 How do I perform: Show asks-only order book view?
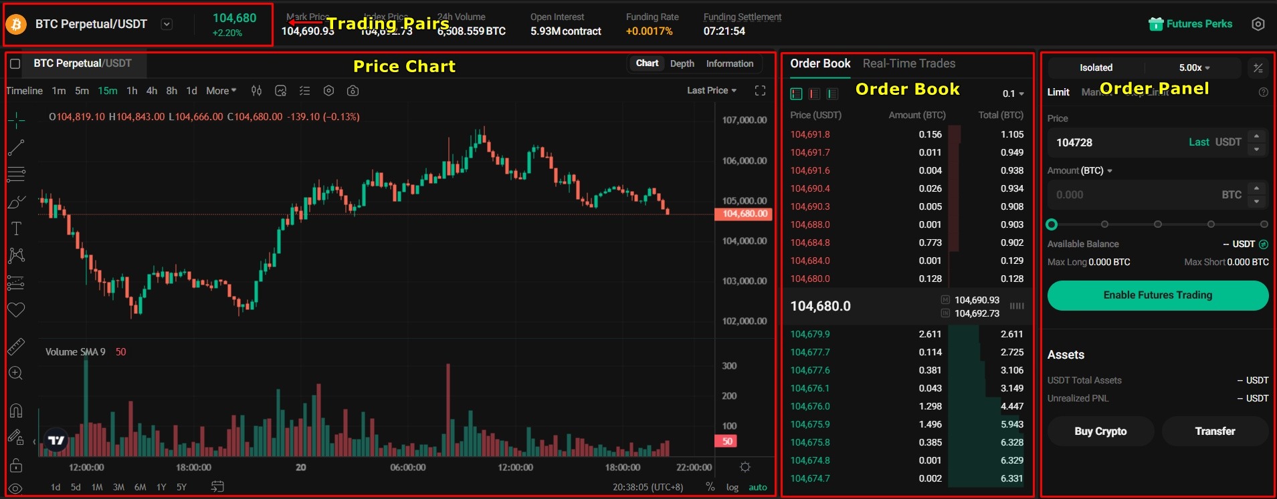[814, 94]
